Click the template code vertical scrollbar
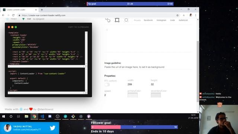This screenshot has width=238, height=134. (86, 48)
